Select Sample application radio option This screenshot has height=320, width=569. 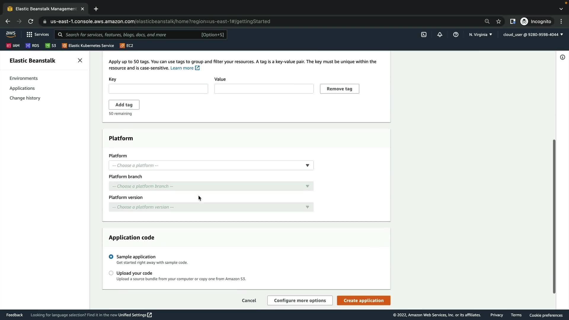(111, 257)
